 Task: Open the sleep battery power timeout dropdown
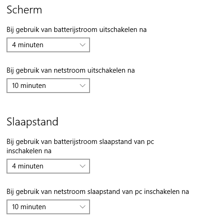point(48,166)
